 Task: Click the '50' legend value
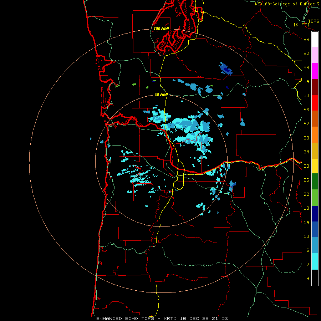(x=306, y=96)
